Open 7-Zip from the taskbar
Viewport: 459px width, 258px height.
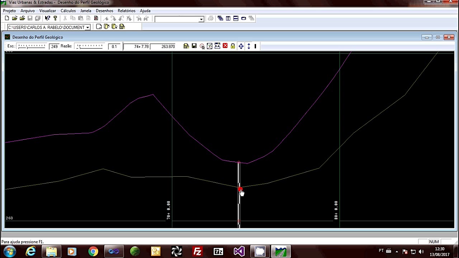tap(218, 252)
